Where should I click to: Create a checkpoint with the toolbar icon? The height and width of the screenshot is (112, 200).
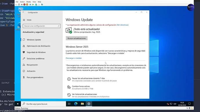pyautogui.click(x=36, y=5)
